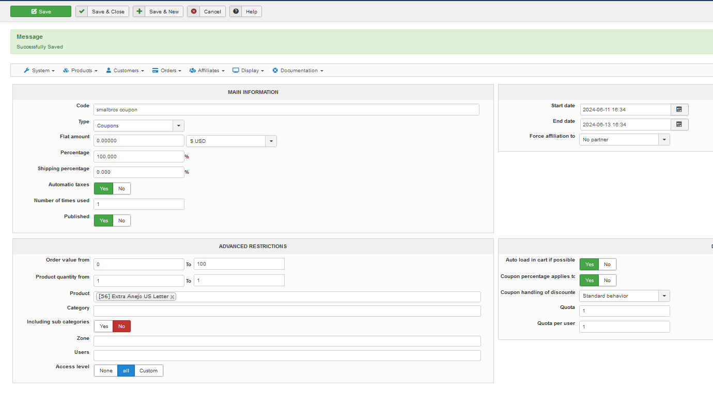Click the lifebuoy icon beside Documentation
The image size is (713, 393).
pos(275,71)
